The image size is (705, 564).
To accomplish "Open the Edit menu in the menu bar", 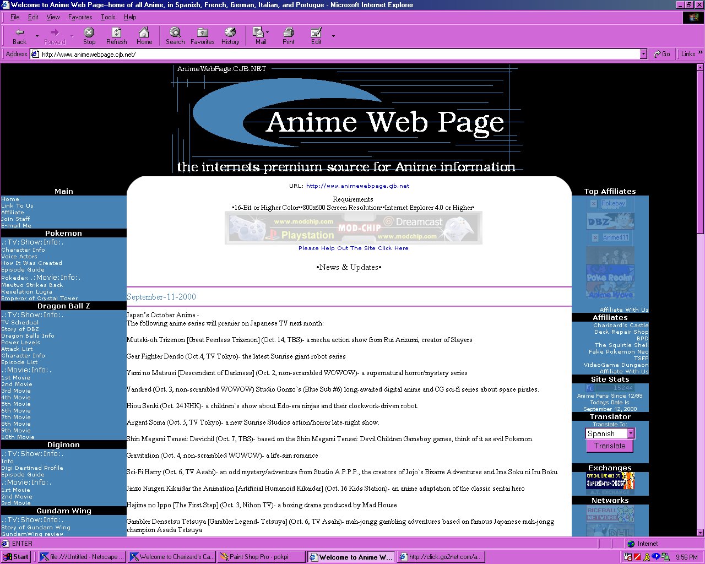I will click(33, 17).
